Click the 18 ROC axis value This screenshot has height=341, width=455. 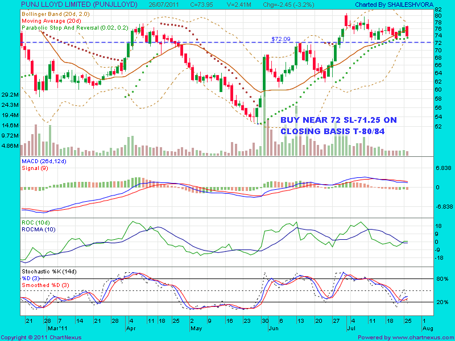[x=439, y=226]
